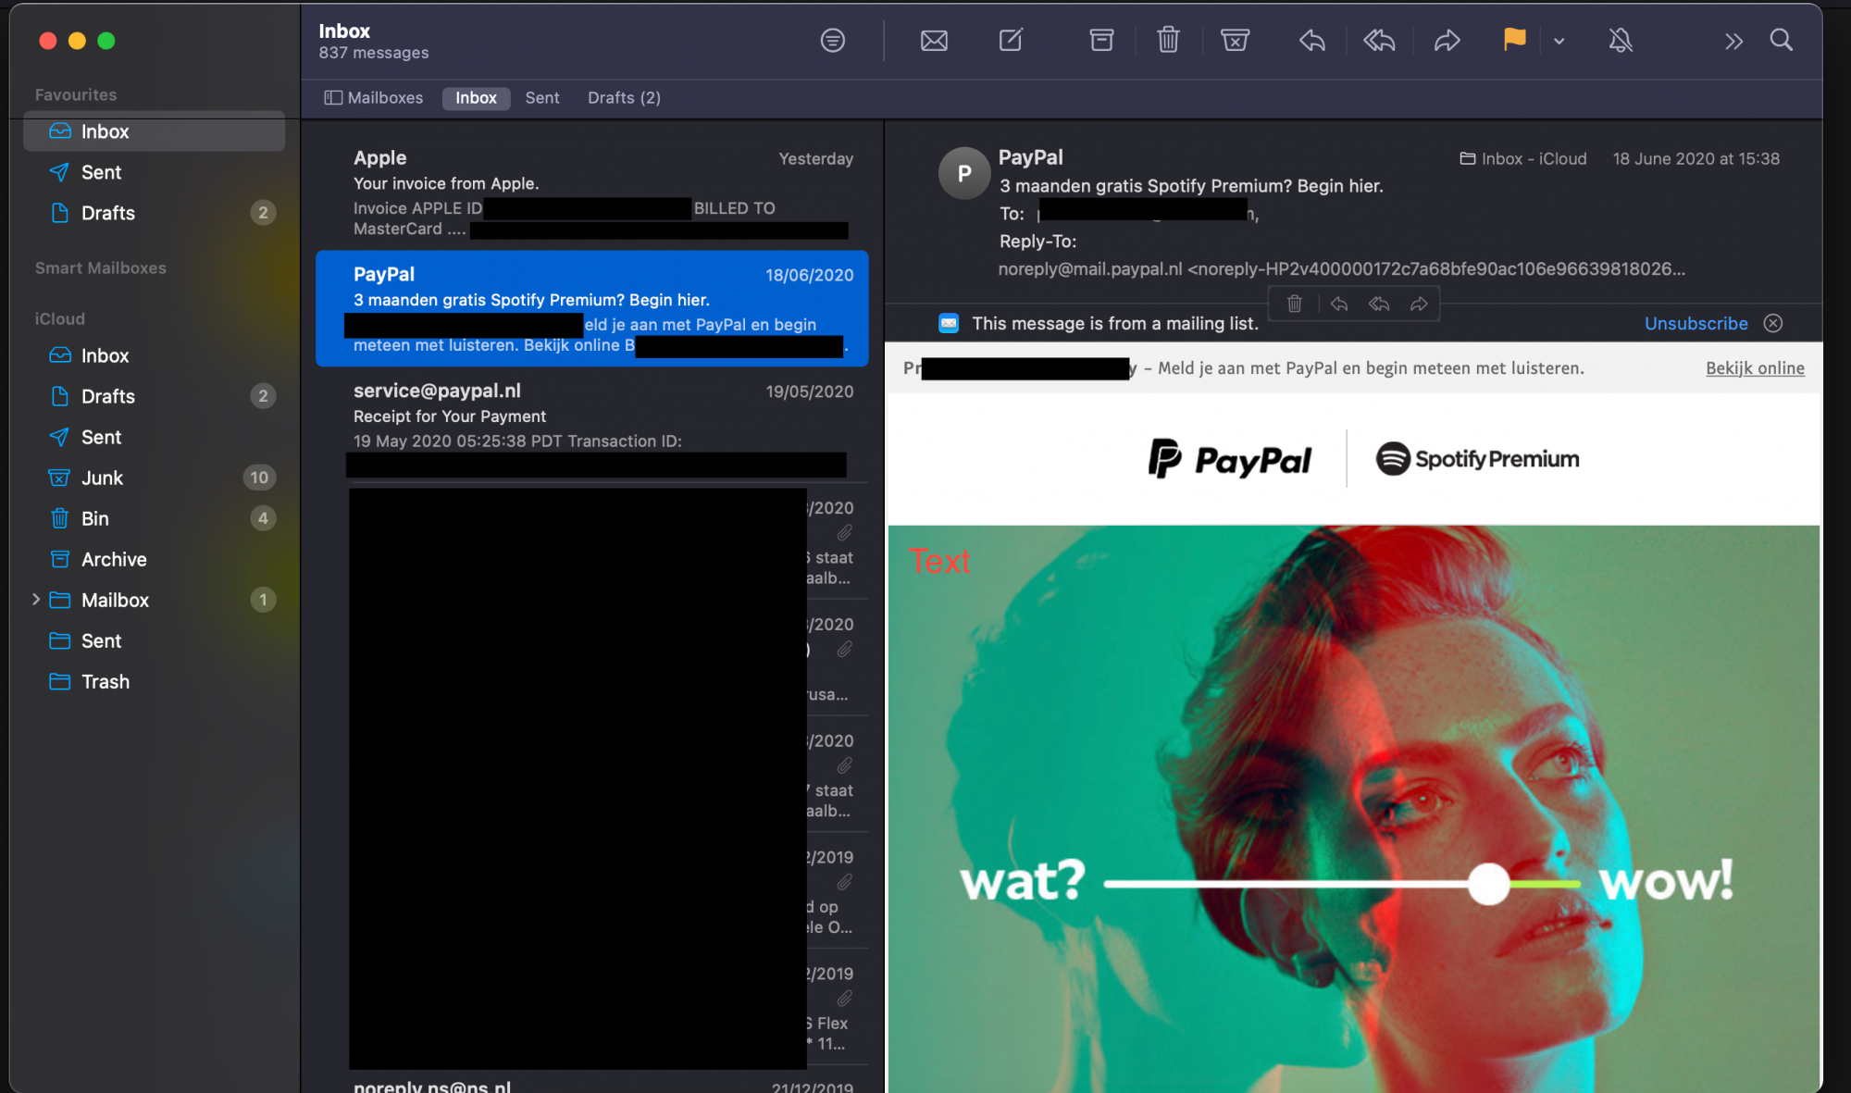Open iCloud Inbox mailbox
This screenshot has width=1851, height=1093.
154,355
